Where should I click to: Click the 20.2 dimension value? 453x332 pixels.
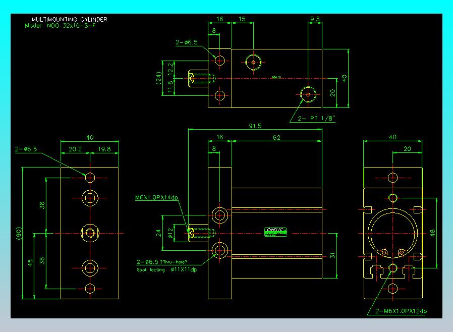[75, 149]
